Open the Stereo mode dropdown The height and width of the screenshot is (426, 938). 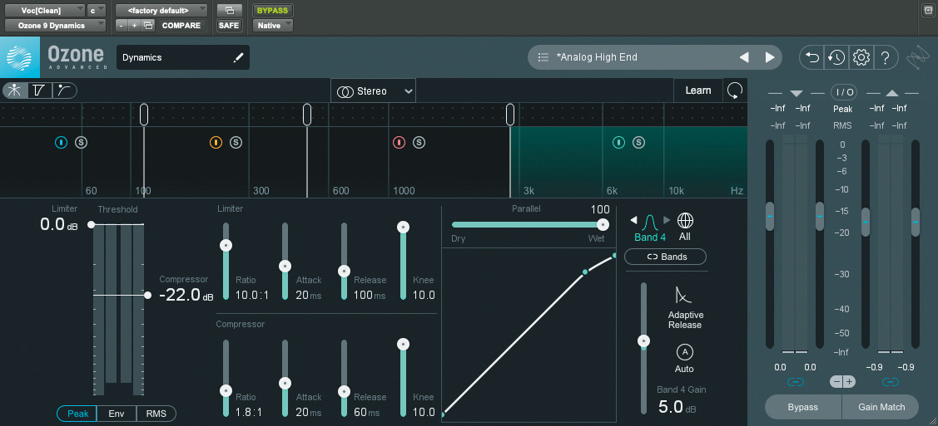[373, 91]
